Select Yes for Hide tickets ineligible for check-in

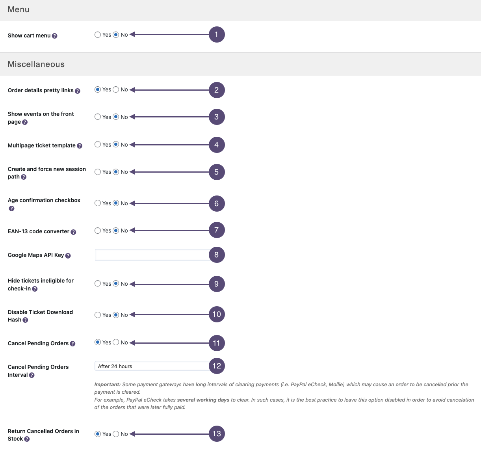click(x=98, y=284)
